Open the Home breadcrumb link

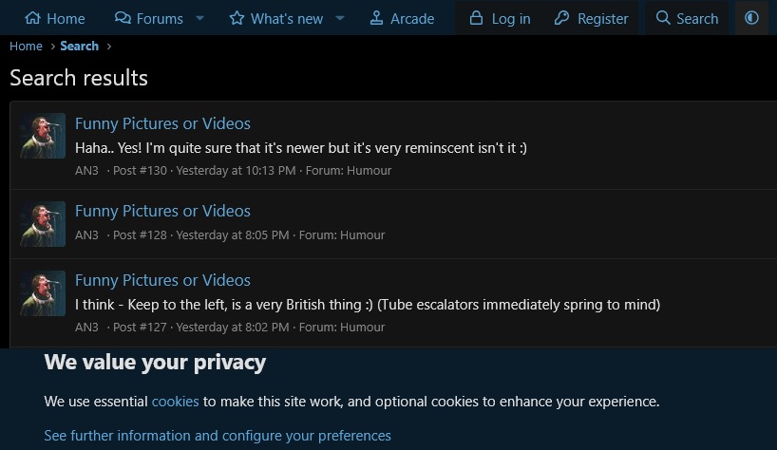coord(26,46)
